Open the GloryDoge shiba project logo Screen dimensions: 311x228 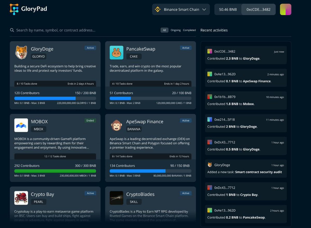(21, 53)
